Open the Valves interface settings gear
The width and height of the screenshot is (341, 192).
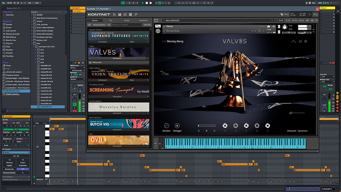pos(306,42)
